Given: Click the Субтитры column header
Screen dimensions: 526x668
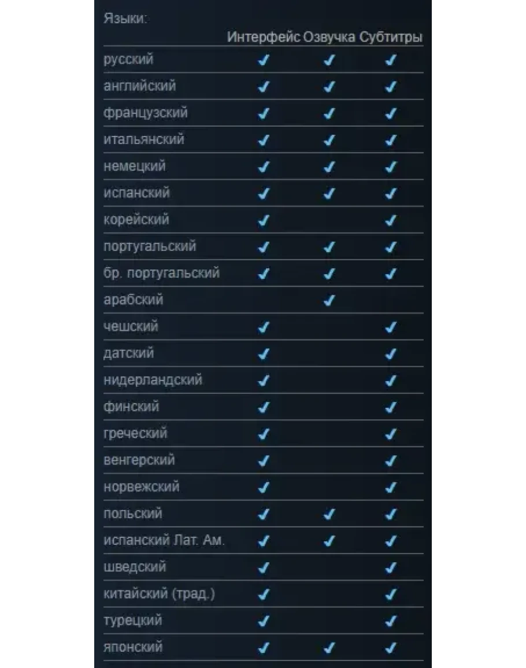Looking at the screenshot, I should pos(391,38).
